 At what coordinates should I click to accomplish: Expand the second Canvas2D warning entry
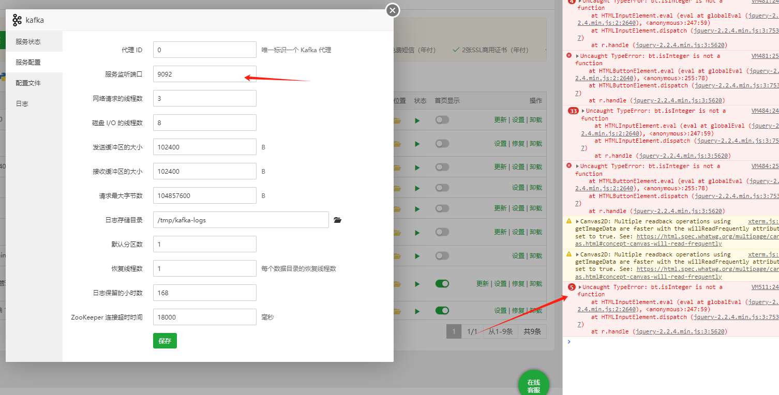(x=578, y=254)
